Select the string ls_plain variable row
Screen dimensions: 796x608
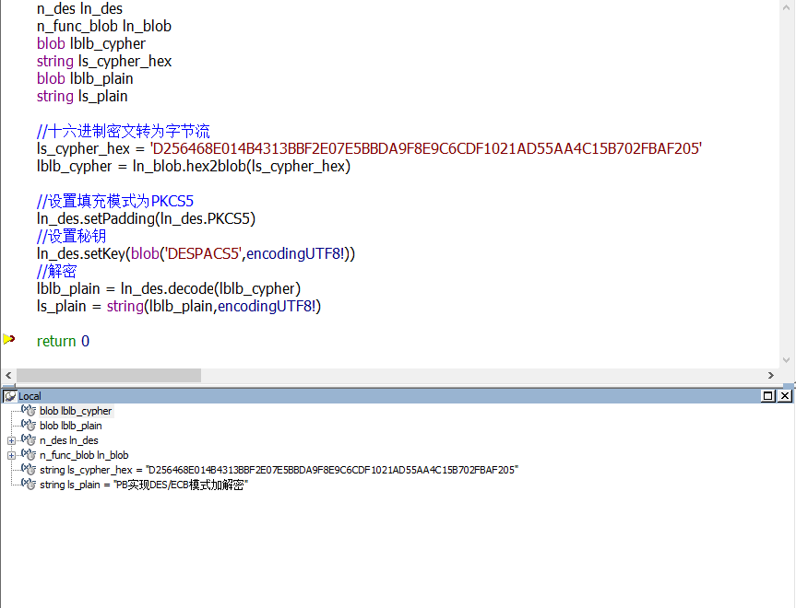[144, 485]
